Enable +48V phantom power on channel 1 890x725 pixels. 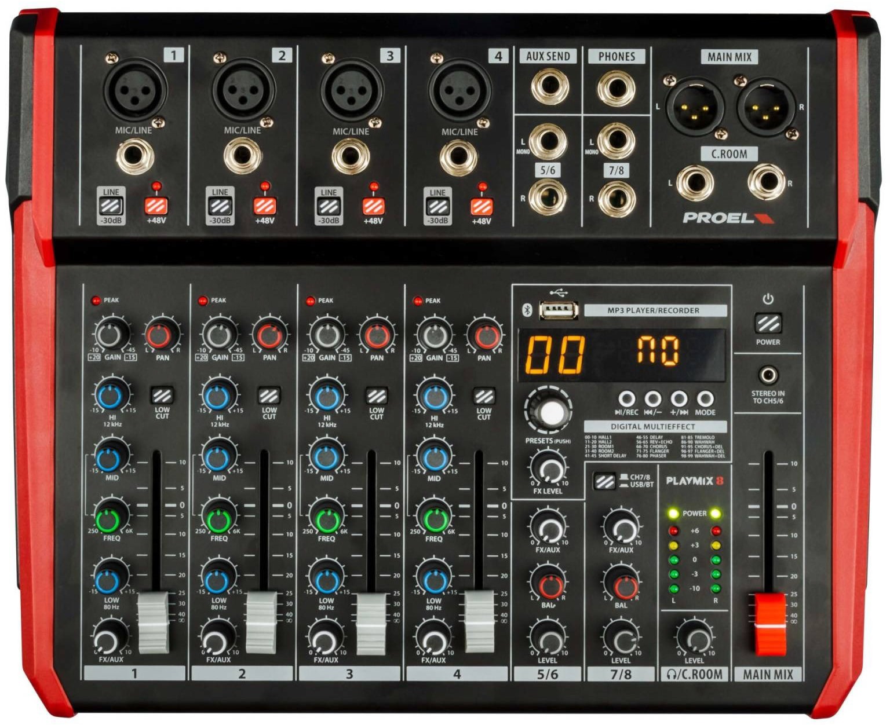pyautogui.click(x=156, y=206)
